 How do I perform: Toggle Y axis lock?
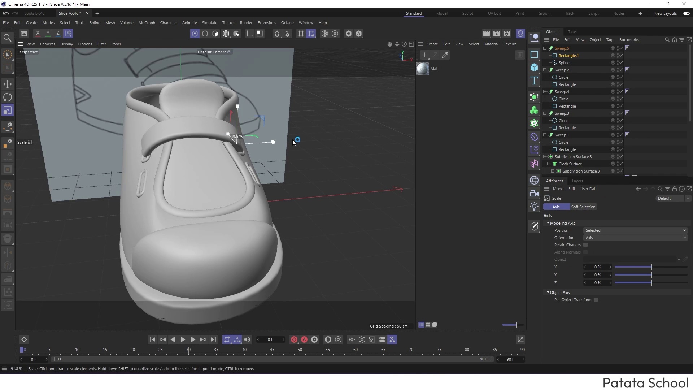click(x=48, y=34)
